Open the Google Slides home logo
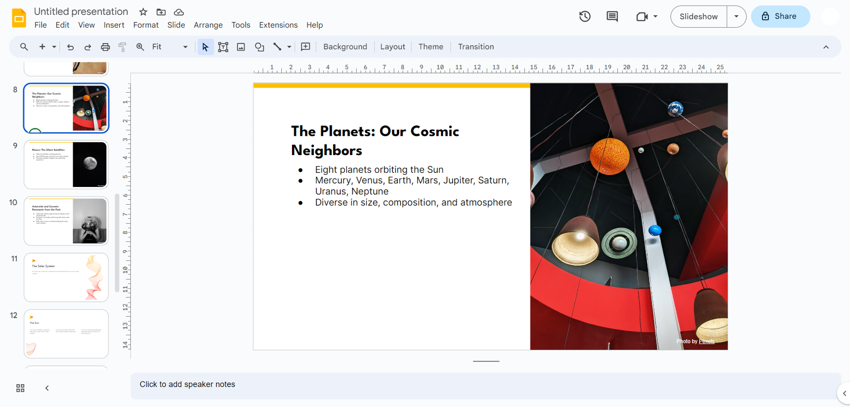The height and width of the screenshot is (407, 850). point(19,18)
